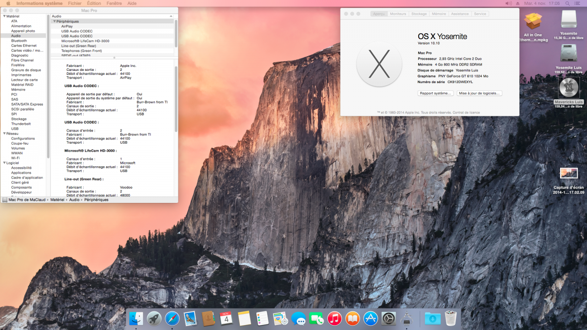The height and width of the screenshot is (330, 587).
Task: Open Safari from the dock
Action: click(172, 318)
